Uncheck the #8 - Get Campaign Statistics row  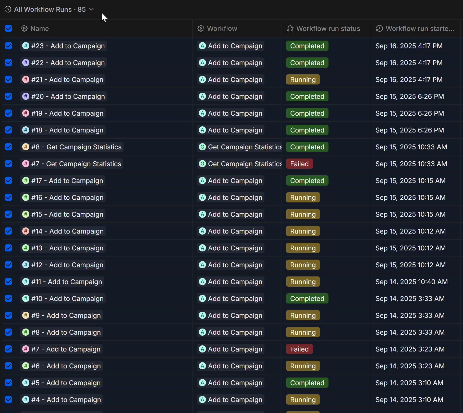8,147
